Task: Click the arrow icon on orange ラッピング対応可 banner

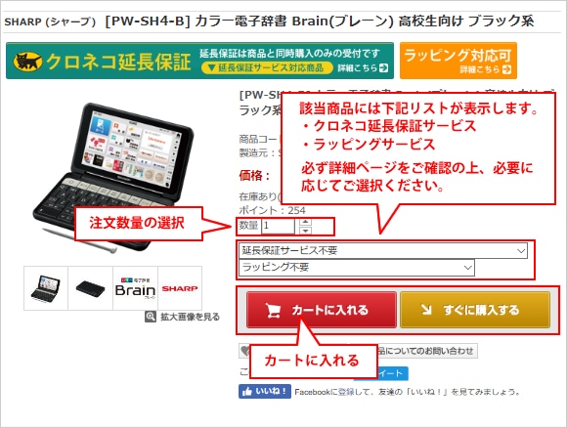Action: (506, 69)
